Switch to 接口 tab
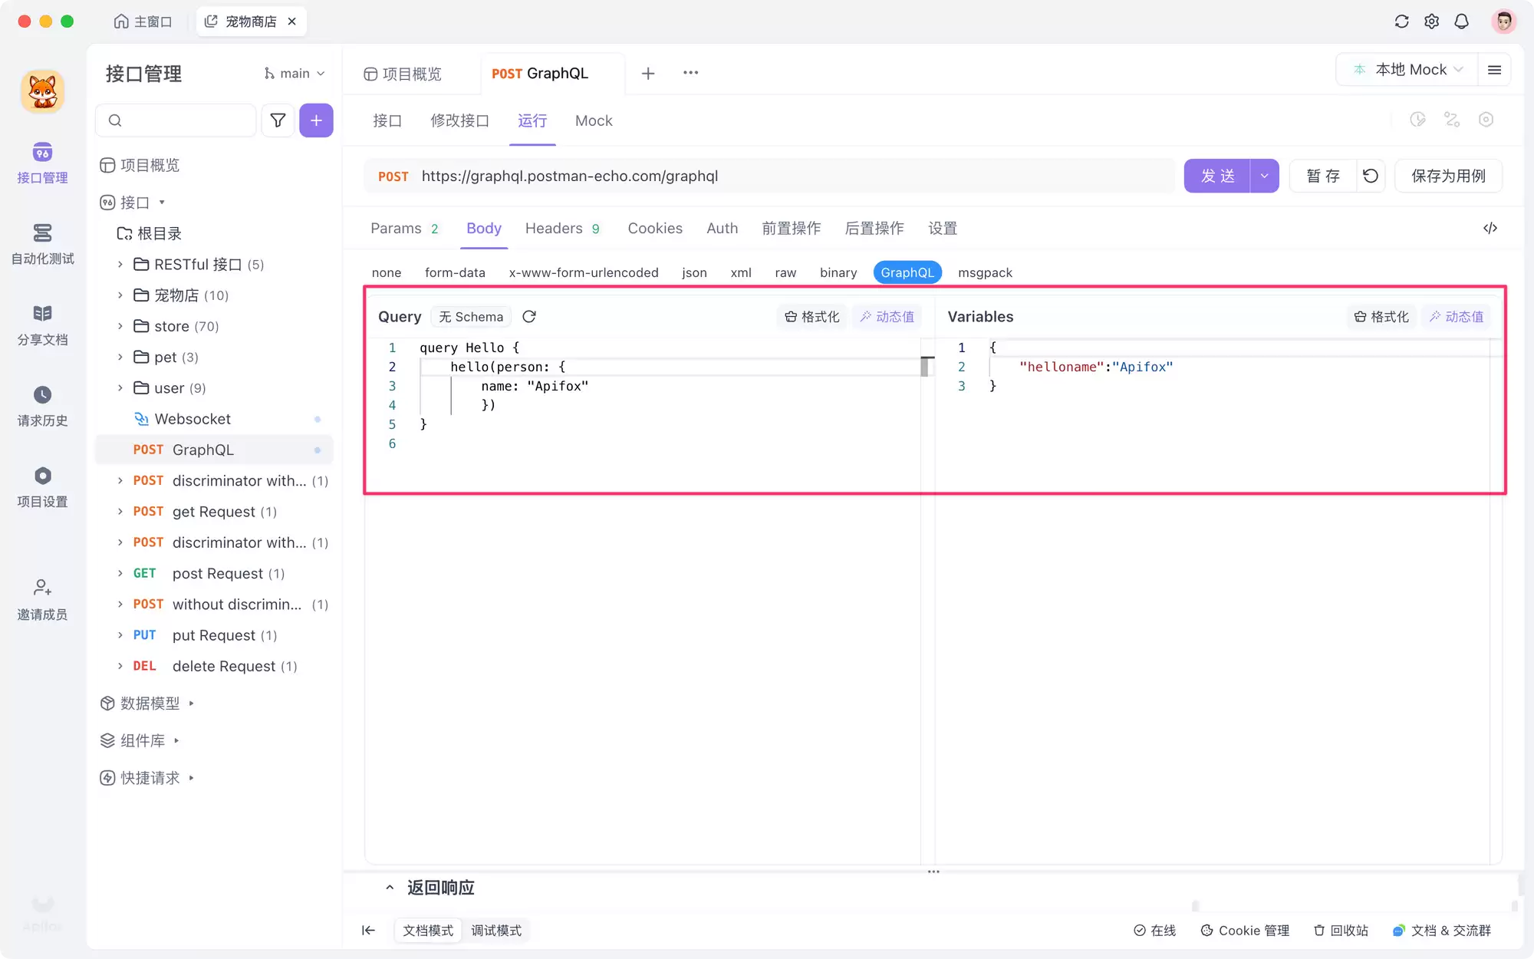 [x=387, y=120]
